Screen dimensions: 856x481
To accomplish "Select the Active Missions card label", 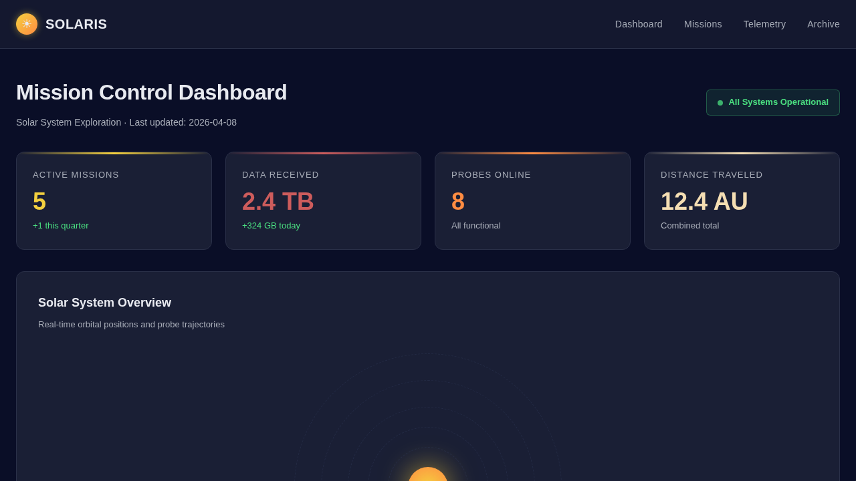I will (x=76, y=174).
